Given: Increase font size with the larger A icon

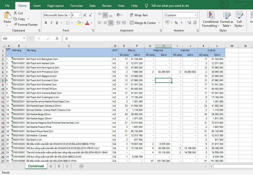Looking at the screenshot, I should point(85,15).
